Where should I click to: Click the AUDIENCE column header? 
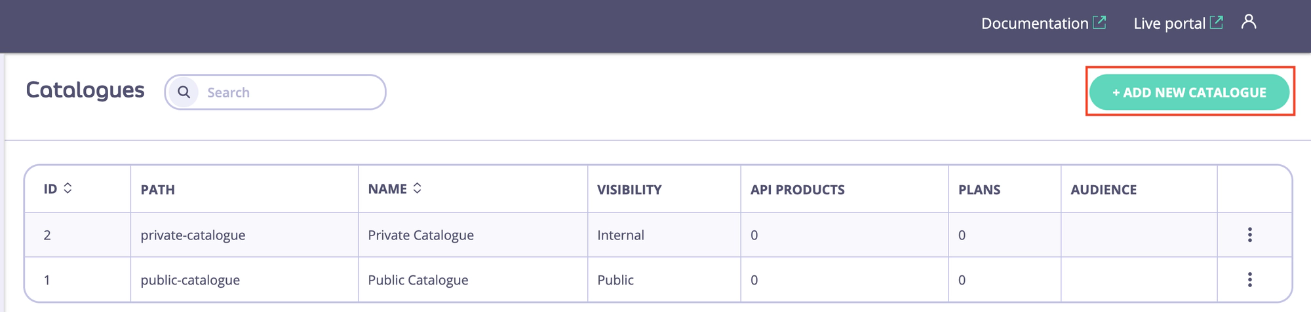[x=1104, y=190]
